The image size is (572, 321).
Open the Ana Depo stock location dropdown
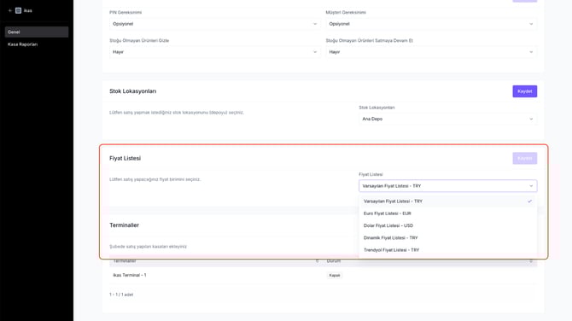[447, 119]
